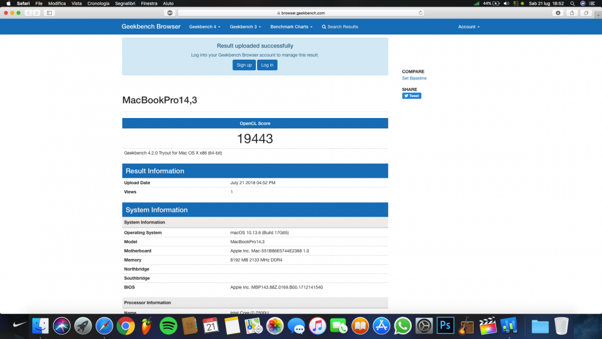
Task: Open Geekbench Browser home link
Action: pyautogui.click(x=151, y=26)
